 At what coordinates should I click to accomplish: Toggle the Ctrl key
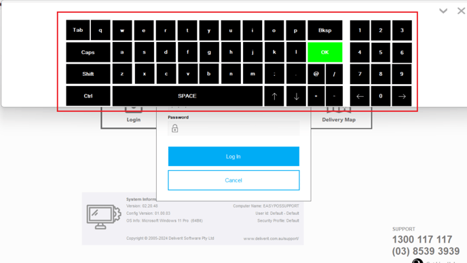(x=88, y=96)
